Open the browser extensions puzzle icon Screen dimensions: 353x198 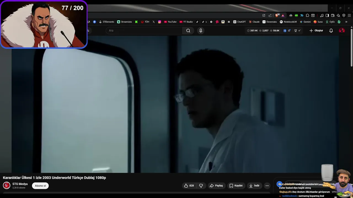click(x=307, y=15)
